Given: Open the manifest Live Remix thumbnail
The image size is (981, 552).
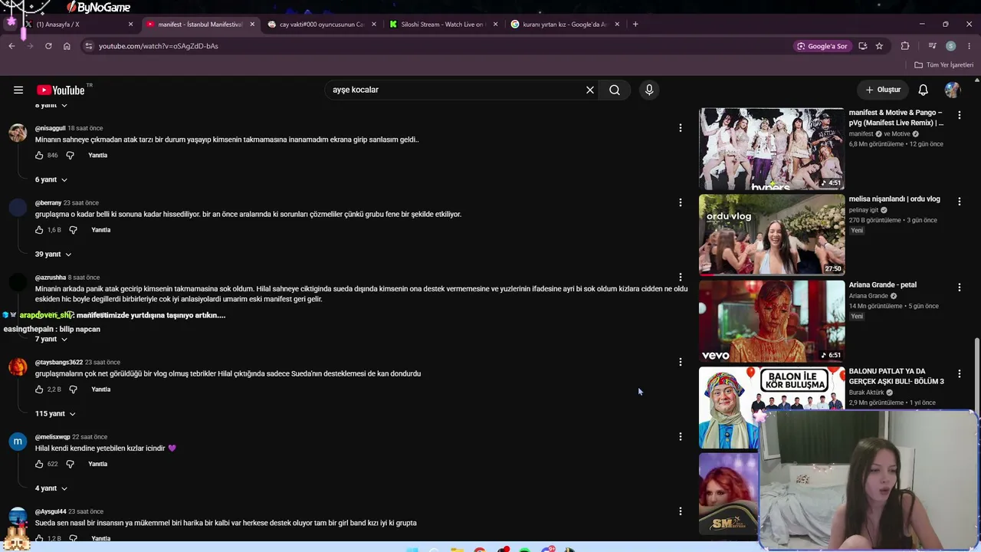Looking at the screenshot, I should coord(772,149).
